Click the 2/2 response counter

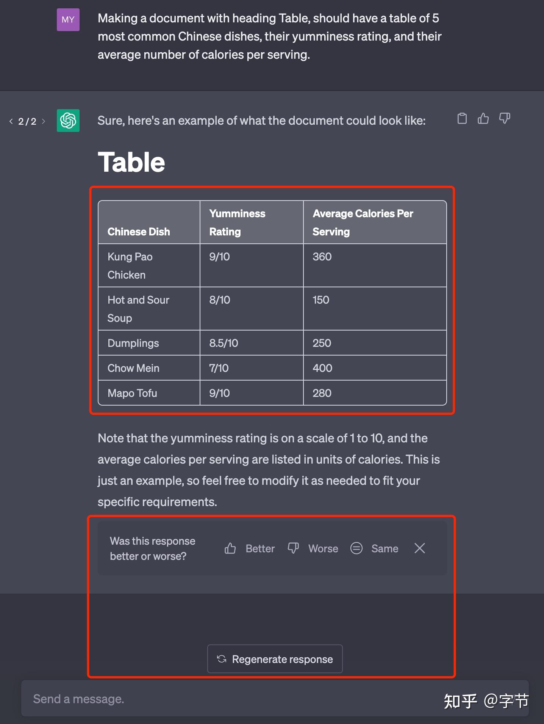[x=27, y=121]
